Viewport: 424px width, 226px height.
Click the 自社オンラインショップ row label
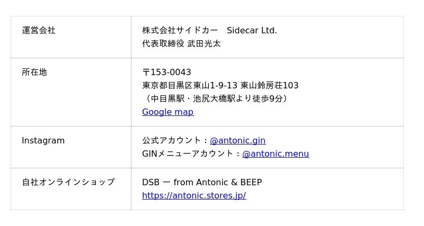68,183
